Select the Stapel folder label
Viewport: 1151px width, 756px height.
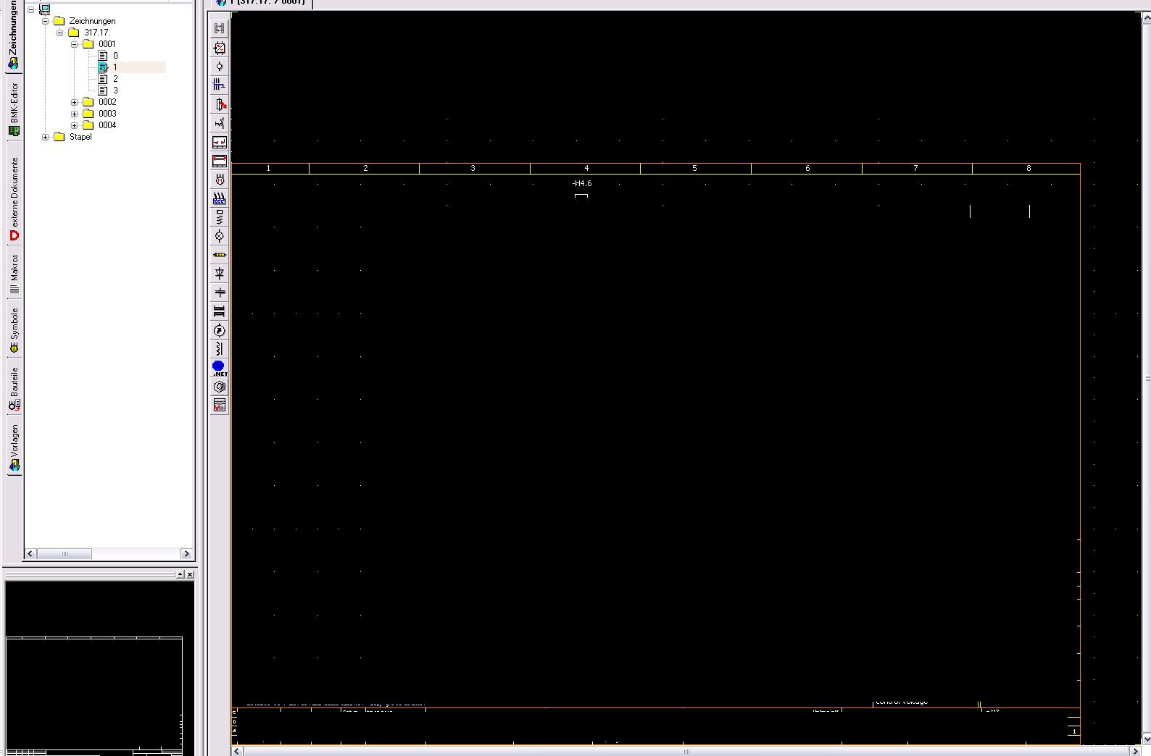click(80, 137)
